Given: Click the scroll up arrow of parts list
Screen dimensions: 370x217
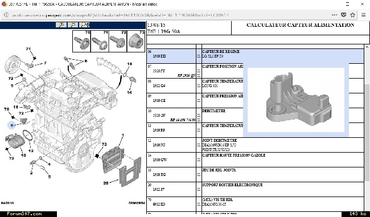Looking at the screenshot, I should point(367,47).
